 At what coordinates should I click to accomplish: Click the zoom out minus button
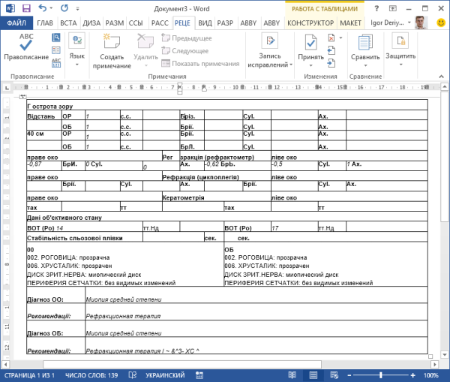click(x=349, y=375)
